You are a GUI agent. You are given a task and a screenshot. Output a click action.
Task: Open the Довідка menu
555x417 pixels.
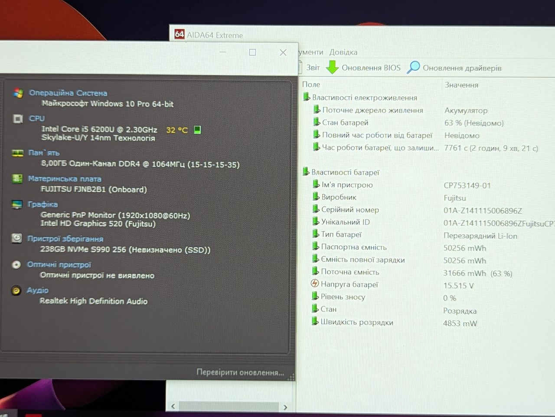click(343, 52)
